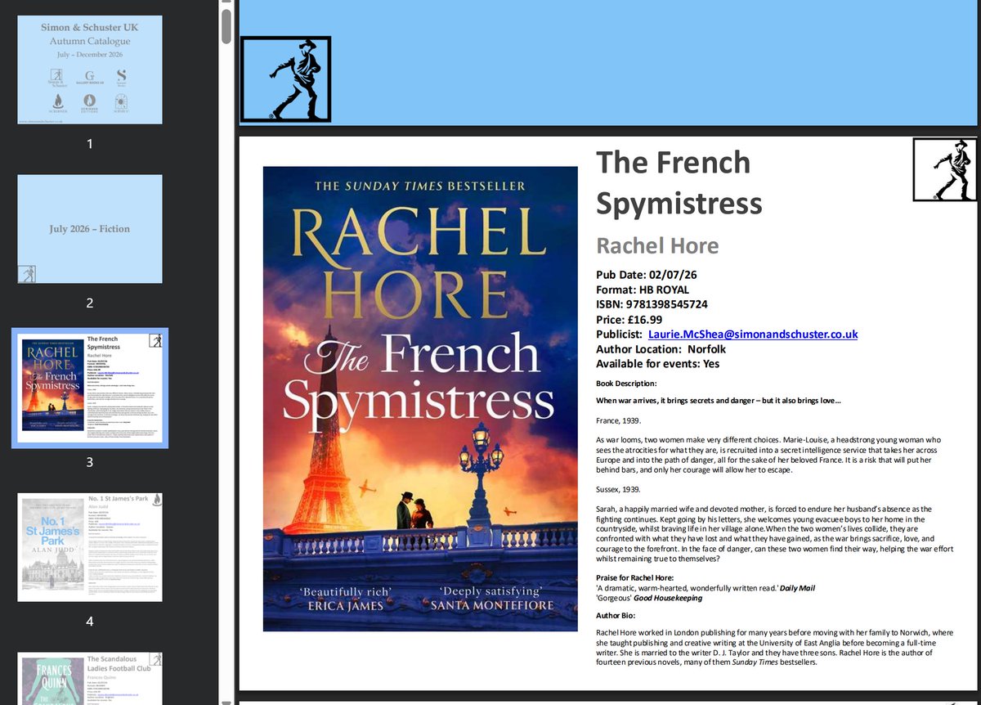
Task: Click 'Gorgeous' Good Housekeeping quote line
Action: point(649,598)
